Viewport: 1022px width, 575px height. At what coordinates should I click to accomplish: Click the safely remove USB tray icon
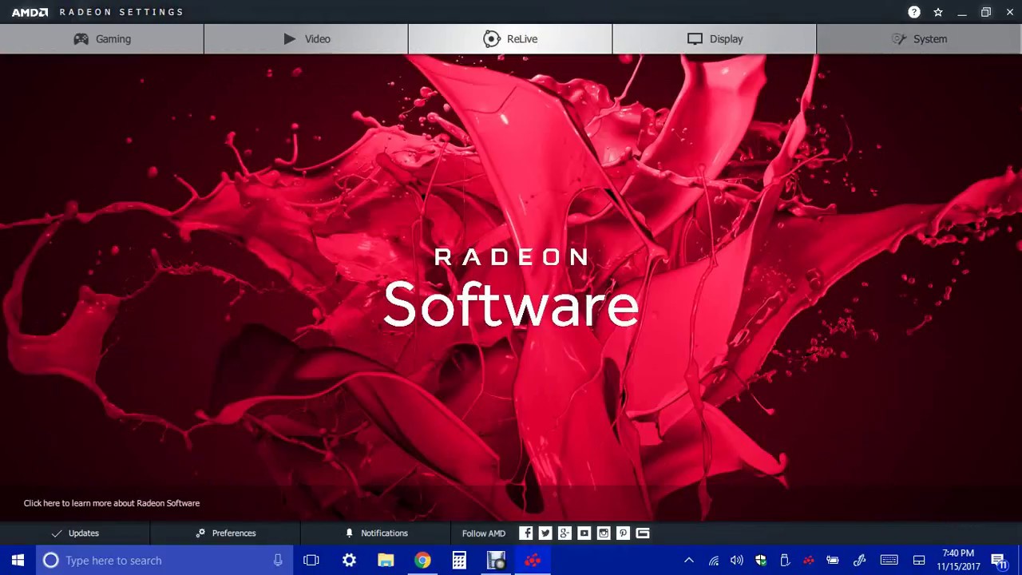coord(785,560)
